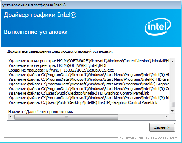Click the "Нажмите 'Далее' для продолжения" line
Screen dimensions: 182x143
click(41, 112)
